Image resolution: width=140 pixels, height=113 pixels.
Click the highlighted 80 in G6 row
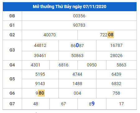(x=41, y=93)
